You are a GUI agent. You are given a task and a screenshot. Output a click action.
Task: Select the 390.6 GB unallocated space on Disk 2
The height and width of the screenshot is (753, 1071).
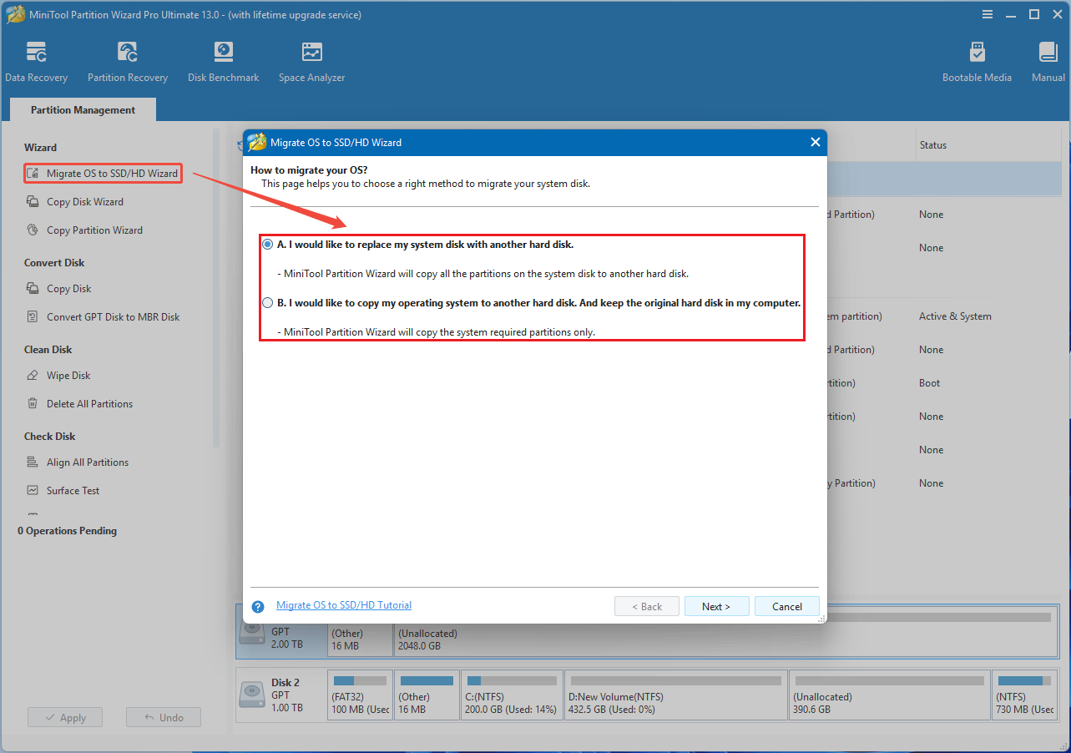(x=889, y=695)
